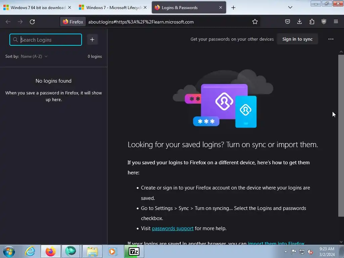Click the 0 logins count text
The image size is (344, 258).
coord(95,56)
